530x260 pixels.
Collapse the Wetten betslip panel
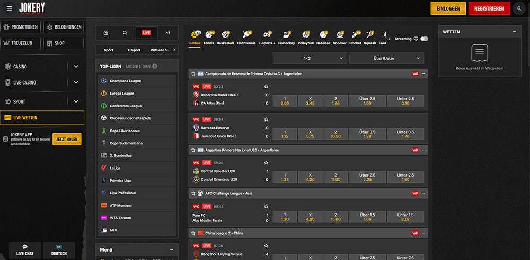coord(515,32)
